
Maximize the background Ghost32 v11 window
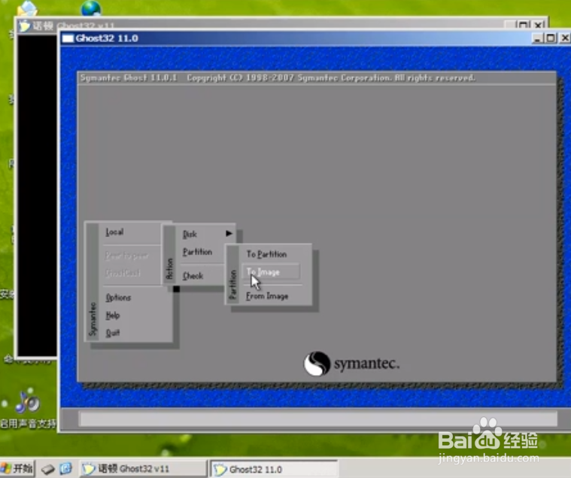click(x=523, y=25)
